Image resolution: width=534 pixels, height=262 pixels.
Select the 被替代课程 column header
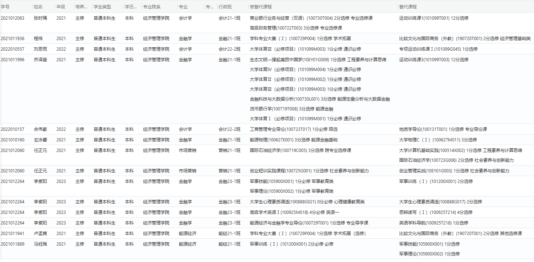[261, 7]
